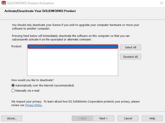Open the Privacy Policy link

click(33, 105)
